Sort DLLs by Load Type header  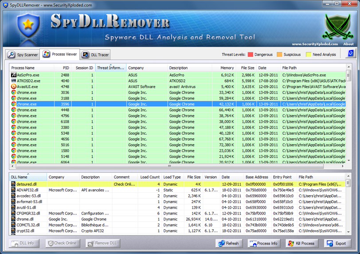tap(172, 177)
